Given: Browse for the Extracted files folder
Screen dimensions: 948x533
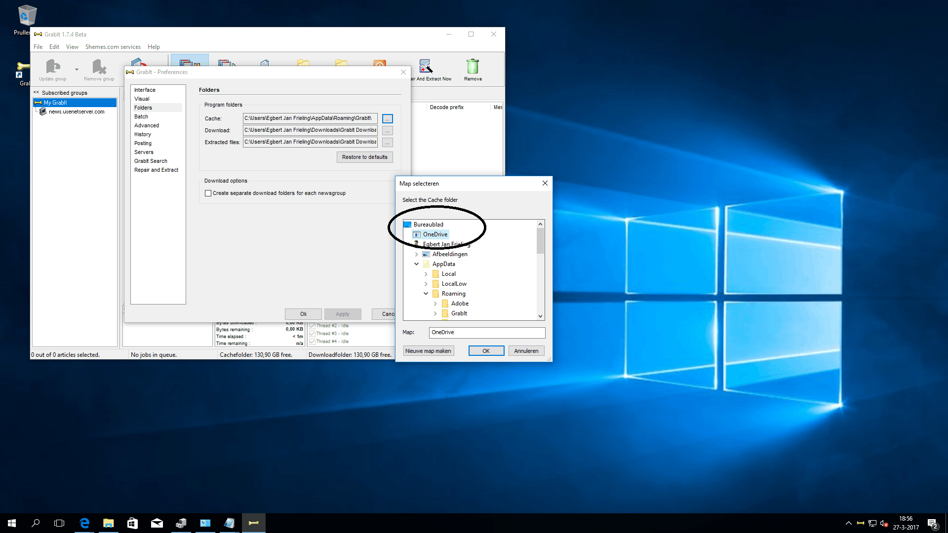Looking at the screenshot, I should (388, 143).
